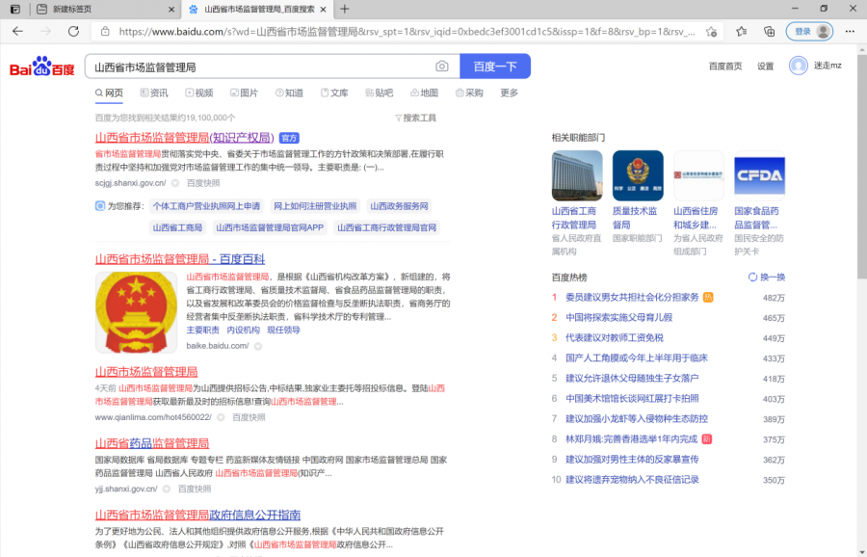Open the 更多 search category menu
This screenshot has height=557, width=867.
pyautogui.click(x=509, y=93)
